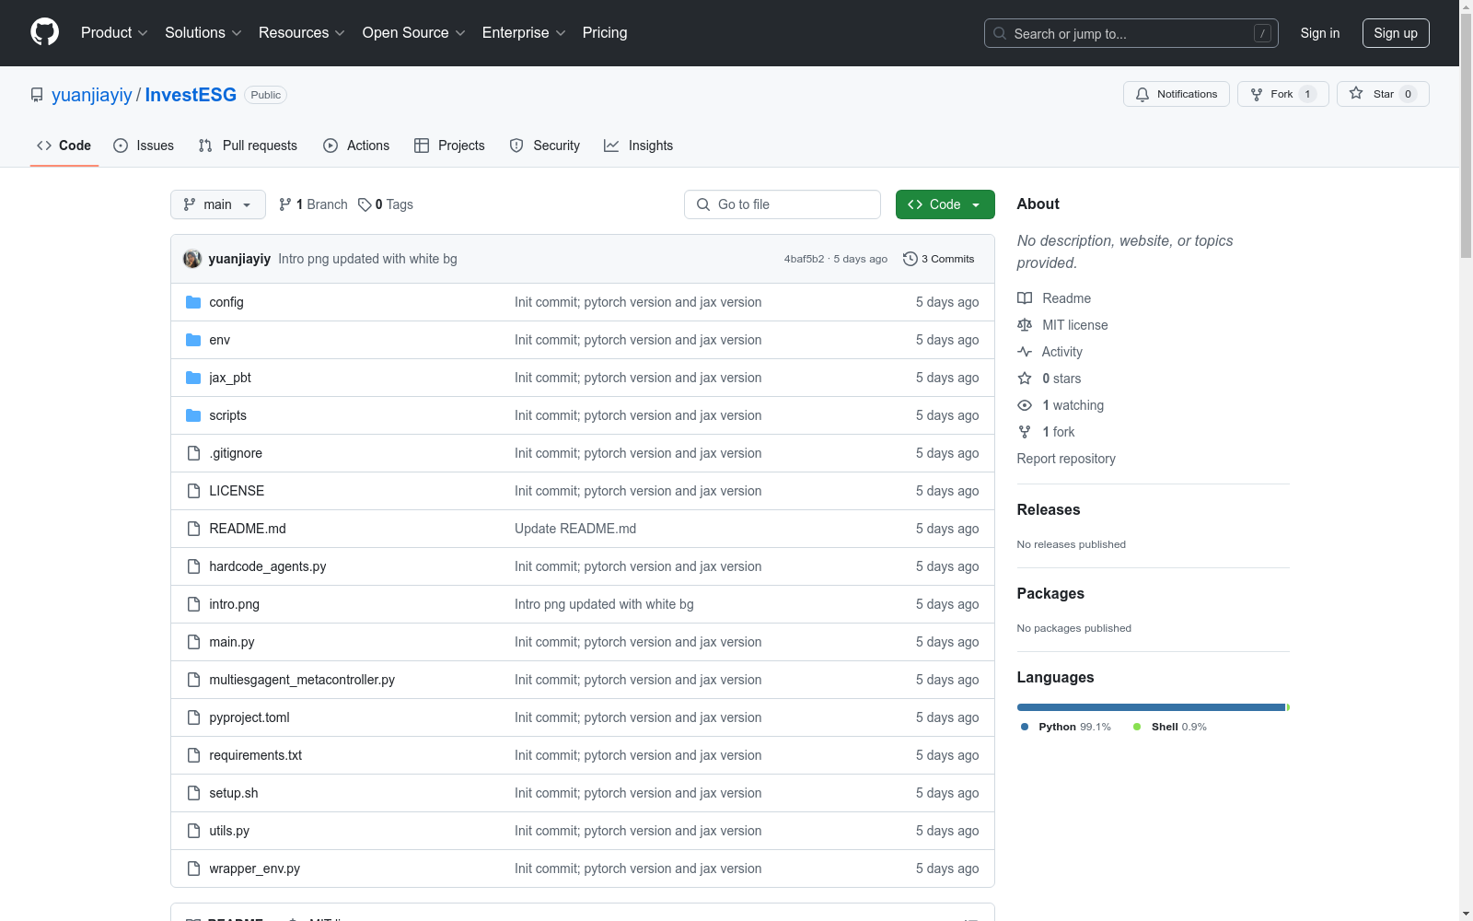Click the main.py file icon

[x=193, y=642]
